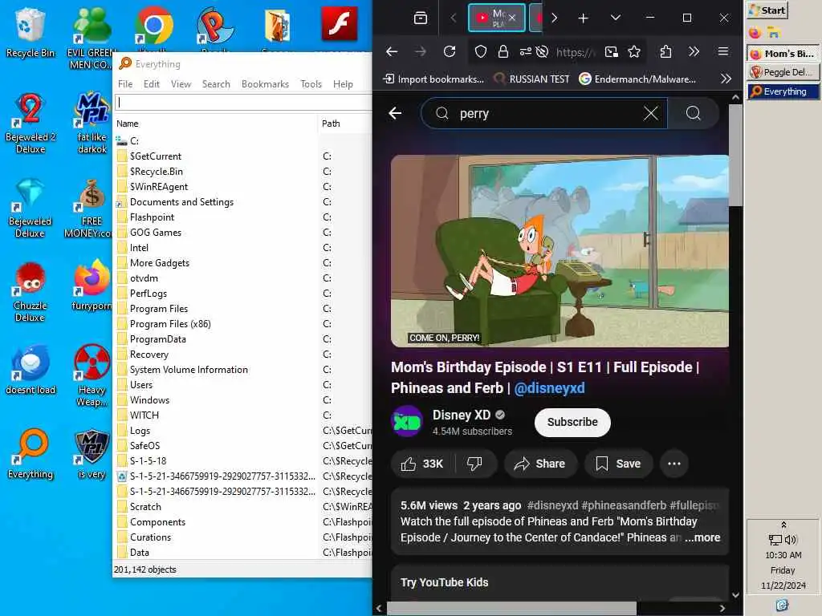Click the Firefox quick launch icon in taskbar
This screenshot has width=822, height=616.
[x=755, y=32]
